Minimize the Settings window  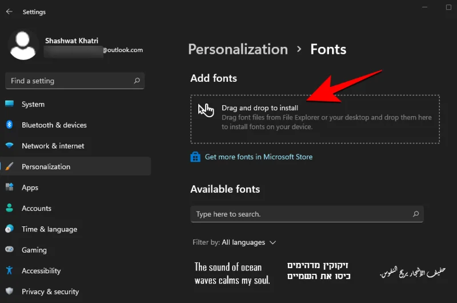click(x=424, y=7)
